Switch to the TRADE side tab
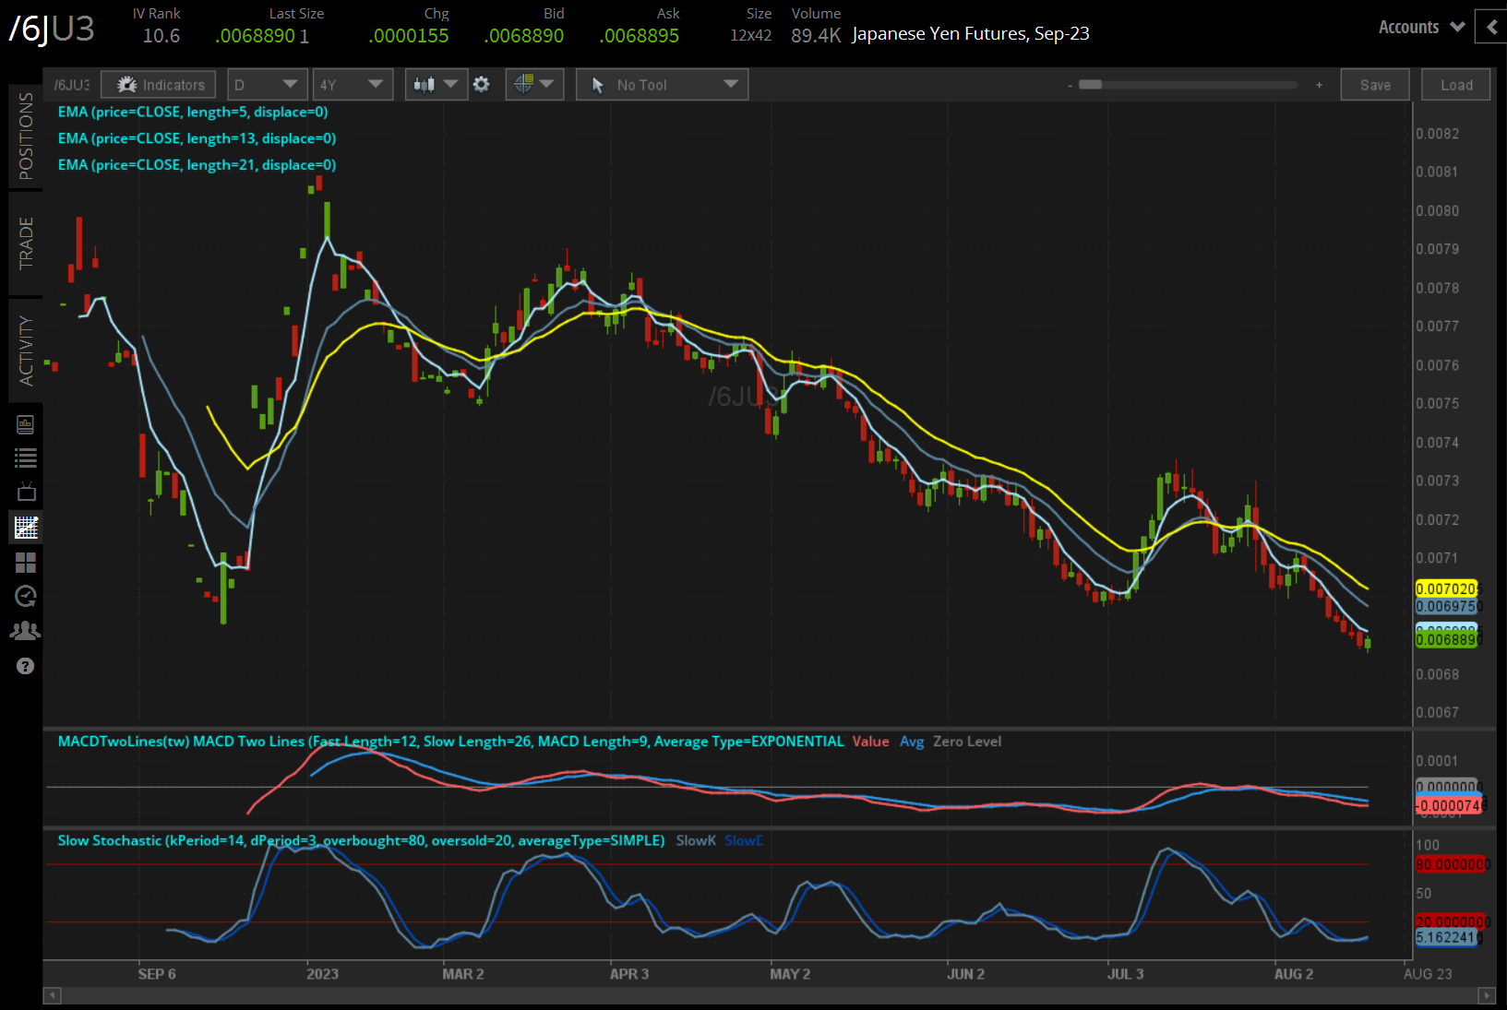Screen dimensions: 1507x1010 click(26, 244)
